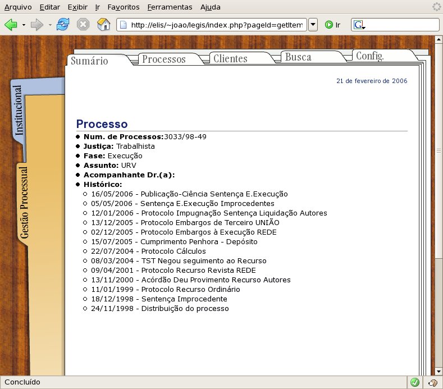Screen dimensions: 443x389
Task: Select the Institucional side tab
Action: tap(20, 110)
